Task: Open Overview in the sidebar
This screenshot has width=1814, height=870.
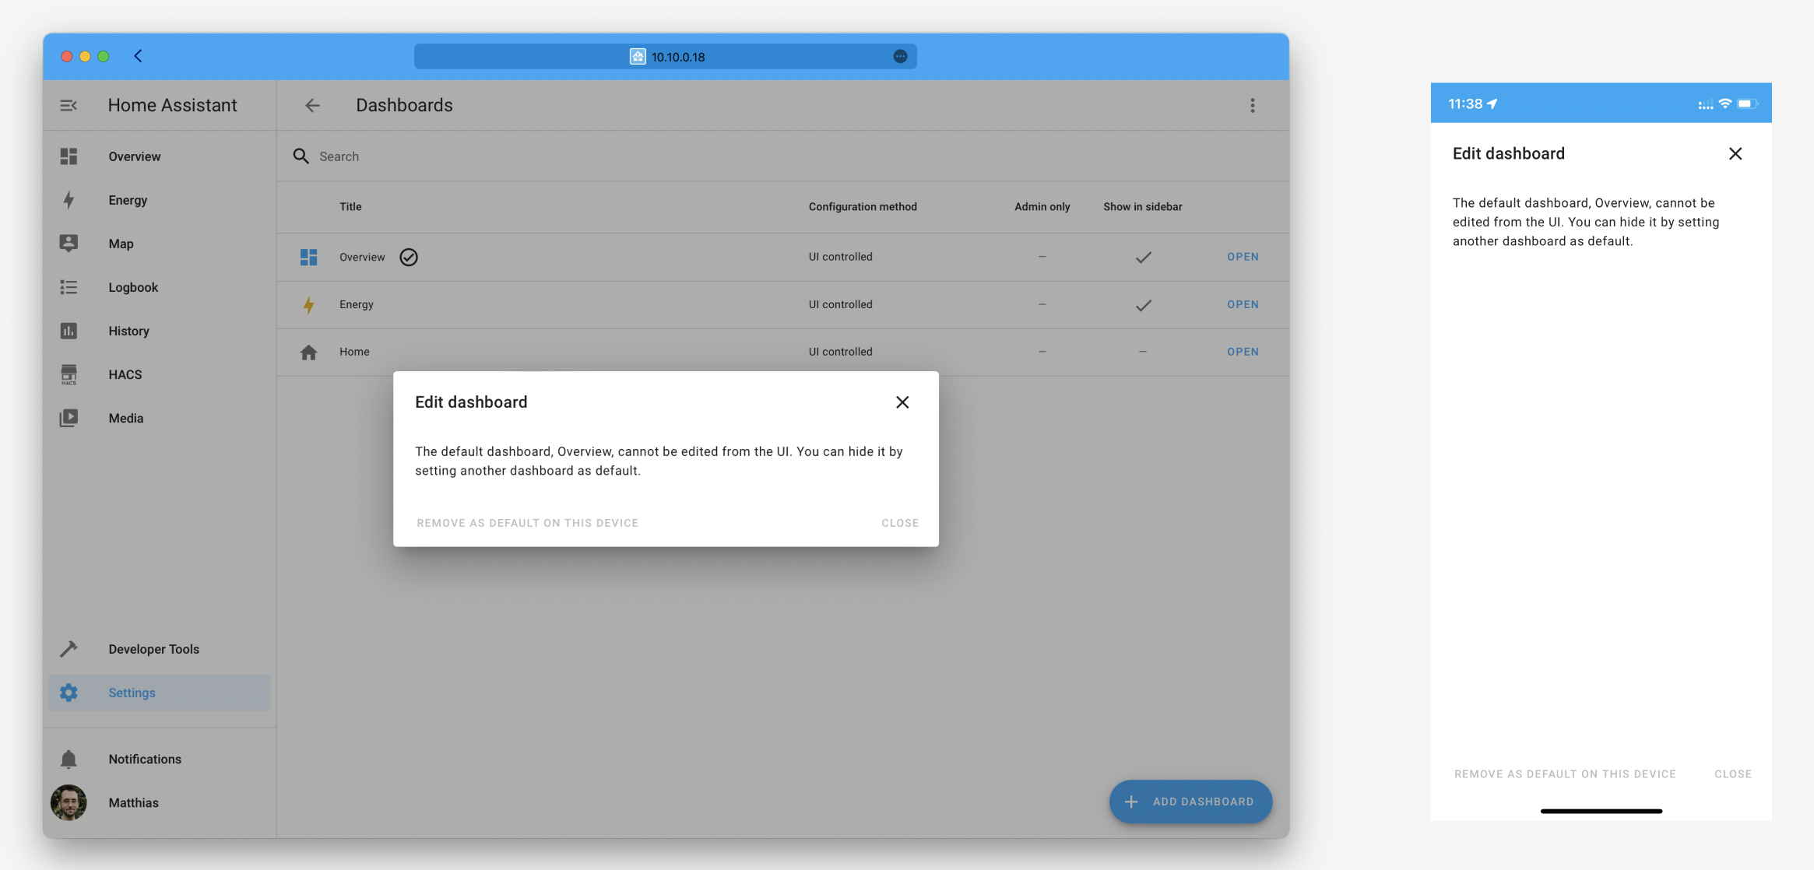Action: [x=160, y=156]
